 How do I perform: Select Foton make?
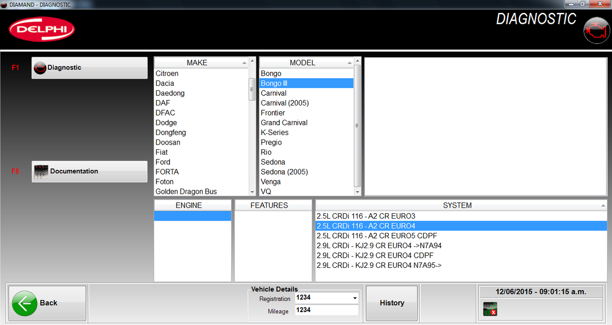click(x=201, y=182)
